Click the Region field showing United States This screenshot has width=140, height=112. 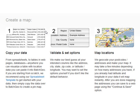79,31
